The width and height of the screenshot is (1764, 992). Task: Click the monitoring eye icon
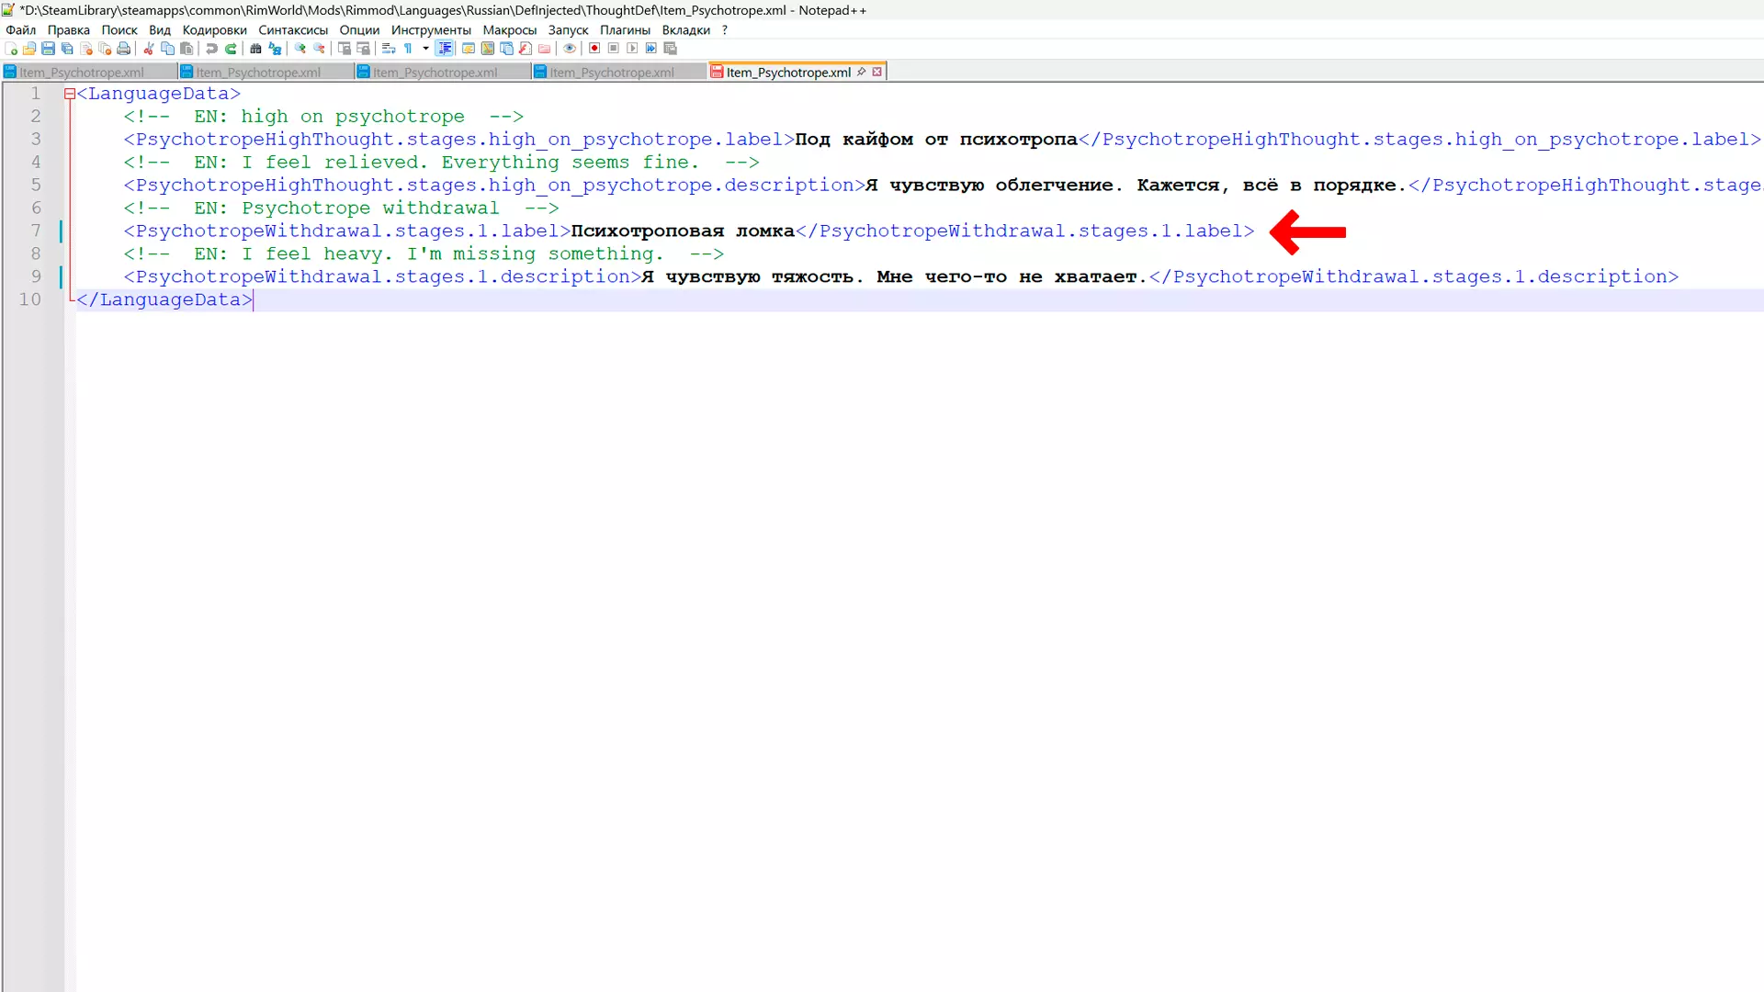(570, 49)
